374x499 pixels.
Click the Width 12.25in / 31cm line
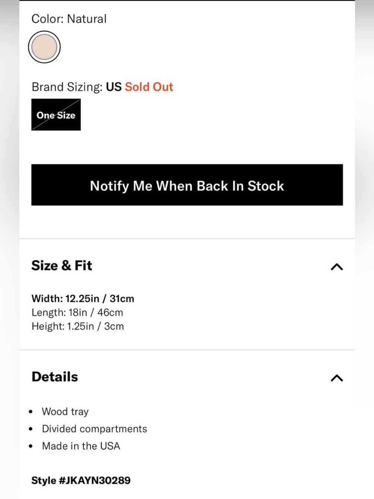(x=83, y=299)
